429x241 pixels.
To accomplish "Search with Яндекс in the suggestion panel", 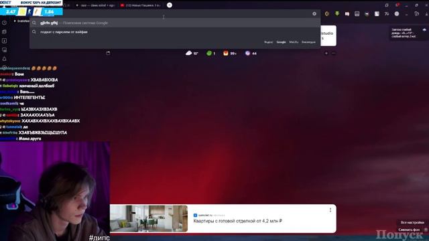I will (x=268, y=42).
